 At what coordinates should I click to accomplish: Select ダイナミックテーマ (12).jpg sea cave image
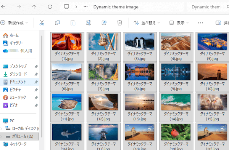103,107
